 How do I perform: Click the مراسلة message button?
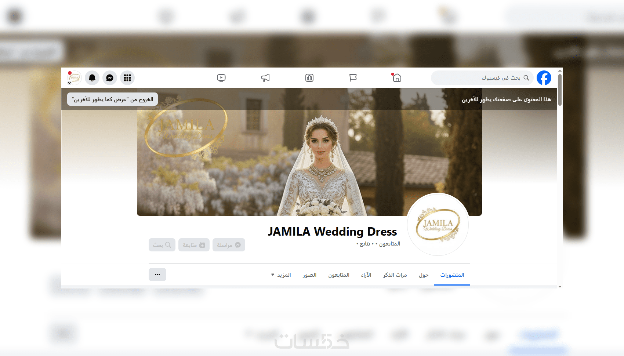click(x=229, y=245)
